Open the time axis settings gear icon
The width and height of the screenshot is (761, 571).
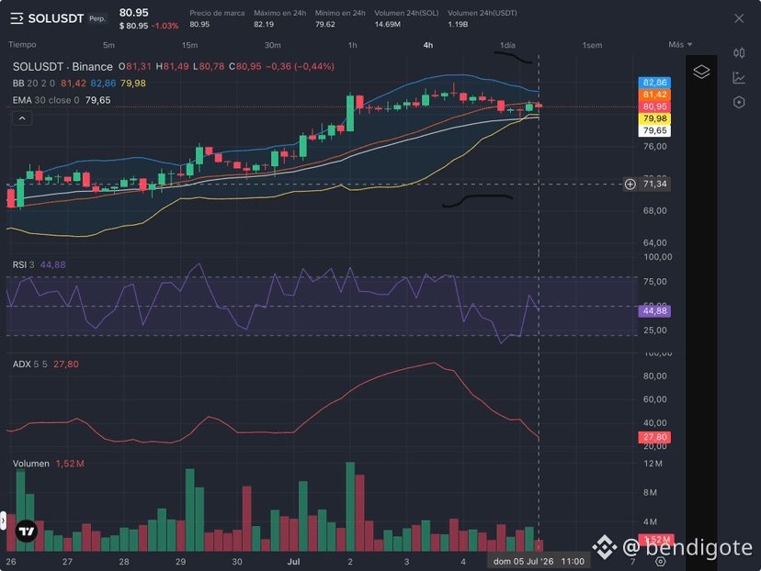coord(660,561)
